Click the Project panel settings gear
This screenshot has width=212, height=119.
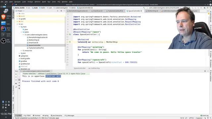[x=61, y=11]
